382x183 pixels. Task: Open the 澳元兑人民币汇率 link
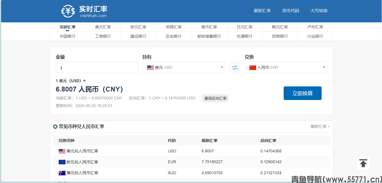pyautogui.click(x=82, y=173)
